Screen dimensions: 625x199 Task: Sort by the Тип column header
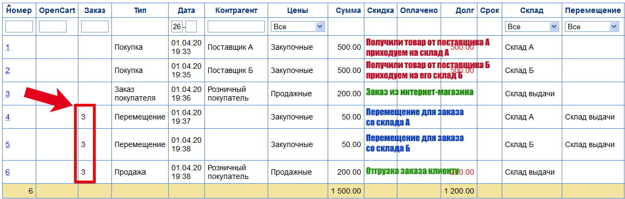(141, 11)
